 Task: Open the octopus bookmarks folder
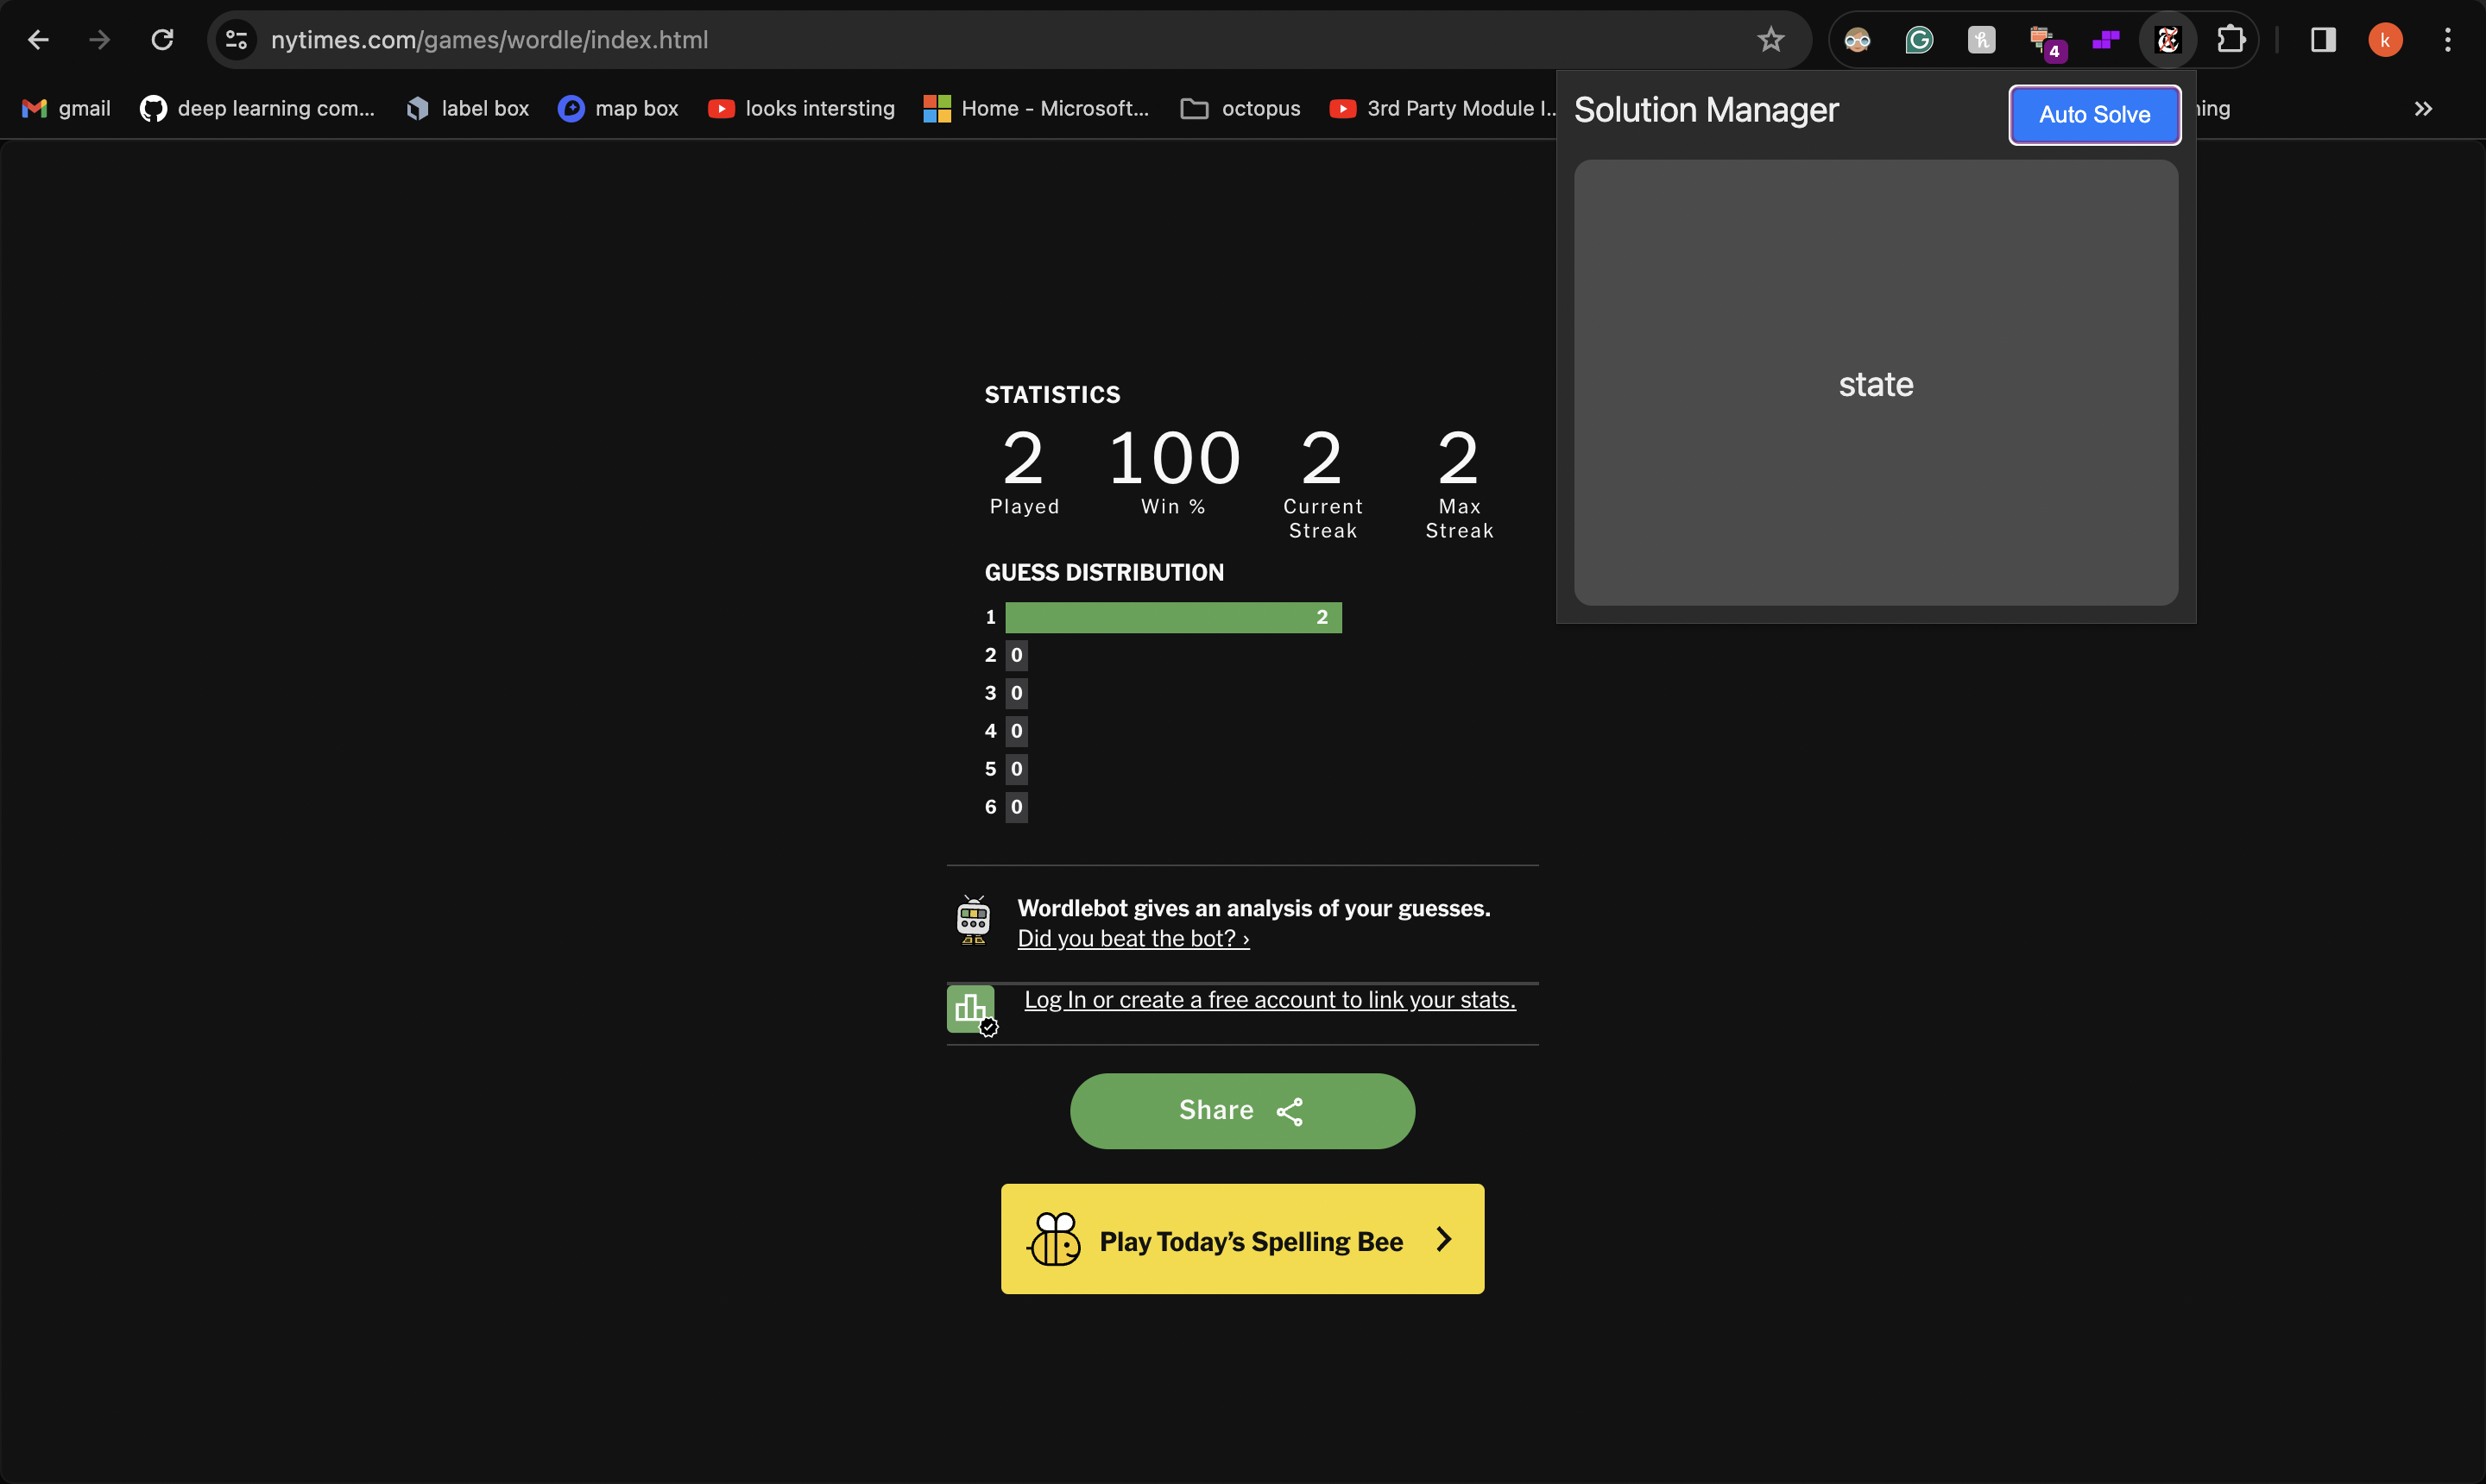(x=1240, y=109)
